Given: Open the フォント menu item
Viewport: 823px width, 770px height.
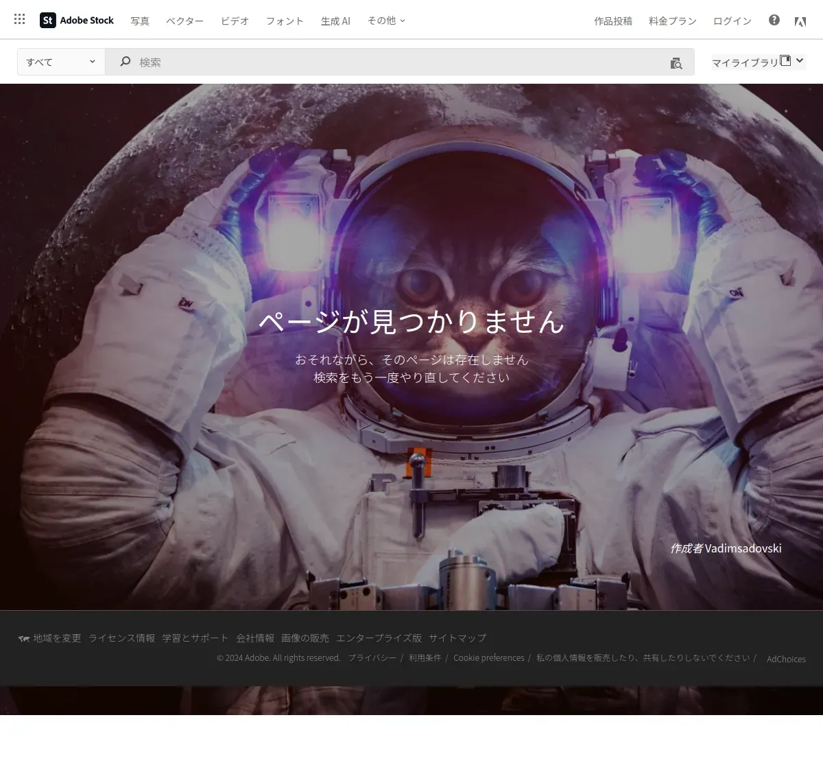Looking at the screenshot, I should pyautogui.click(x=285, y=21).
